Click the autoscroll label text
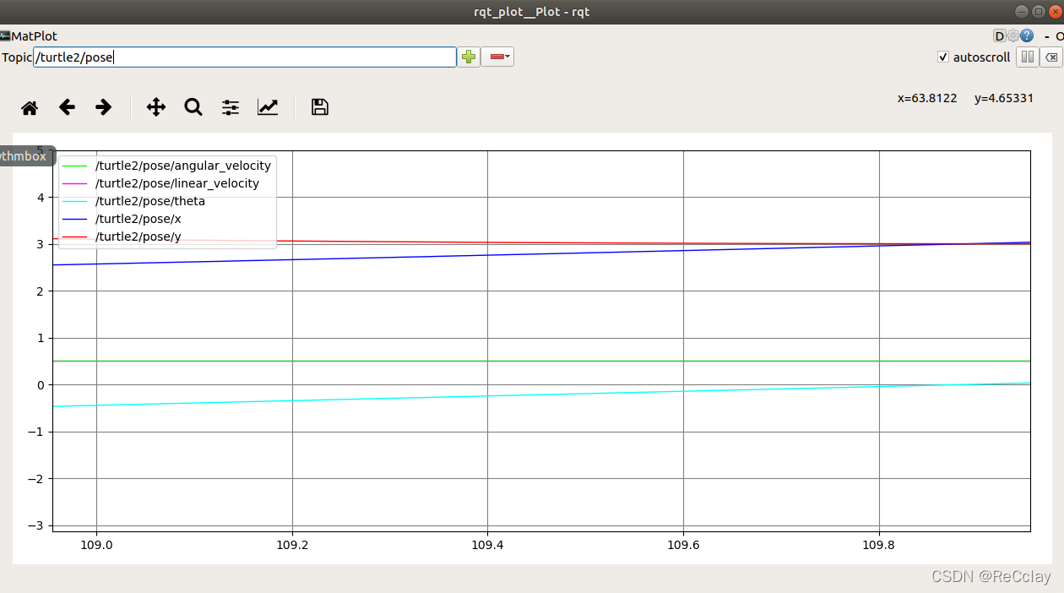Image resolution: width=1064 pixels, height=593 pixels. coord(981,57)
